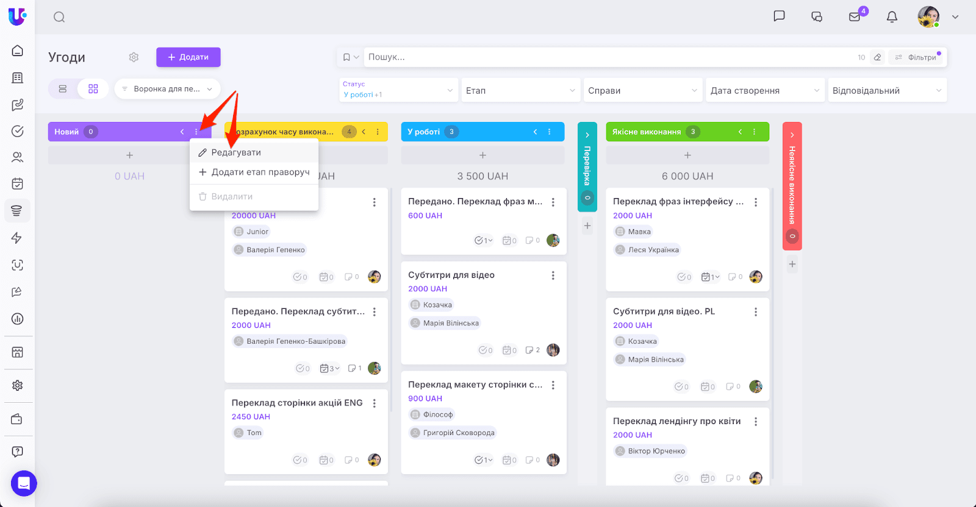This screenshot has width=976, height=507.
Task: Open the Дата створення filter dropdown
Action: (765, 90)
